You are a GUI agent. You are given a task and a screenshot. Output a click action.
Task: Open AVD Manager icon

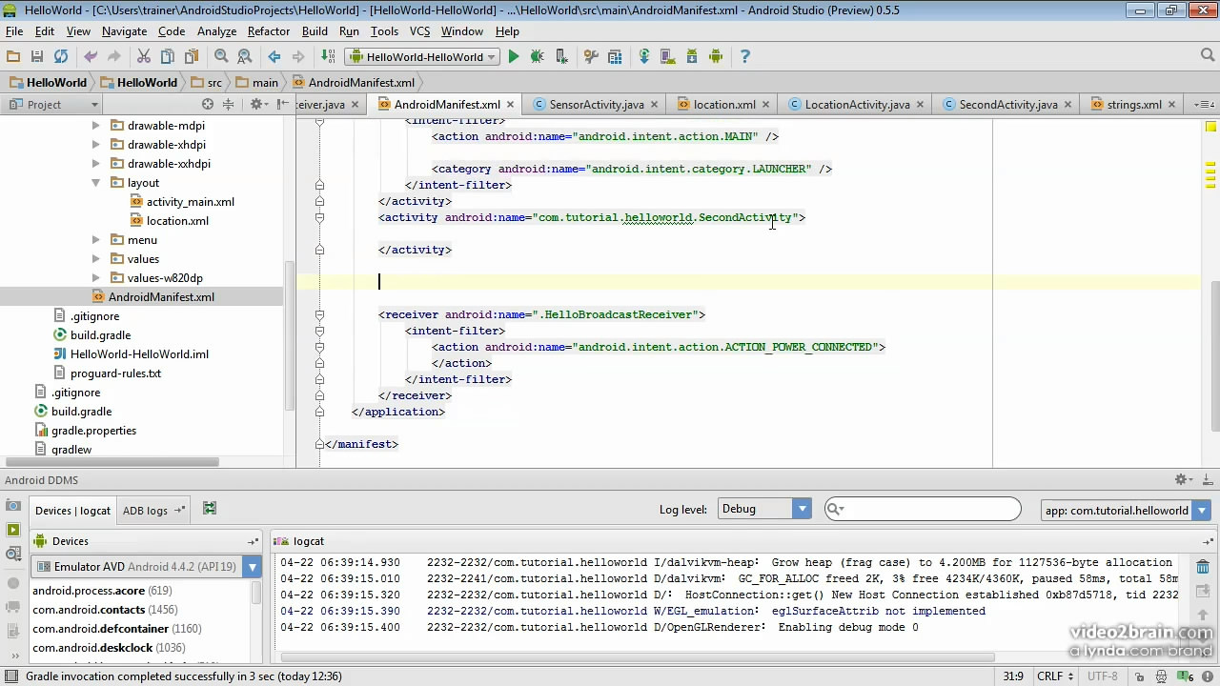(668, 56)
